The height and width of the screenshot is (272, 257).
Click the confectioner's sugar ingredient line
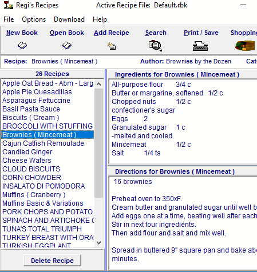click(x=143, y=110)
